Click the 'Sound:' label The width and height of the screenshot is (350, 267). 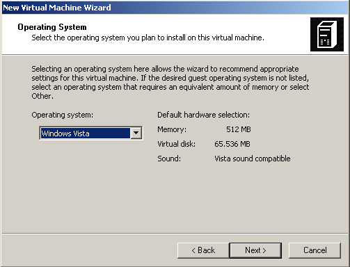(169, 159)
